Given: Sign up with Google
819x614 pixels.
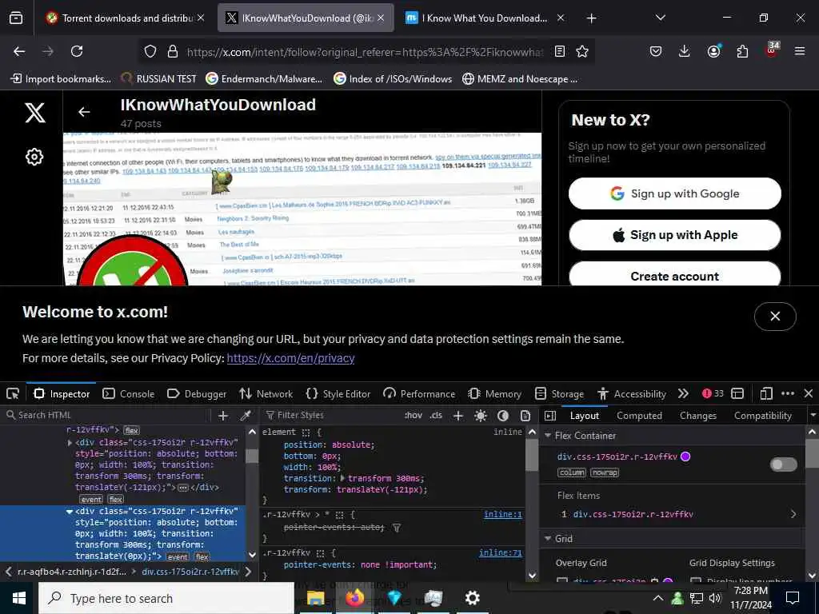Looking at the screenshot, I should 675,193.
